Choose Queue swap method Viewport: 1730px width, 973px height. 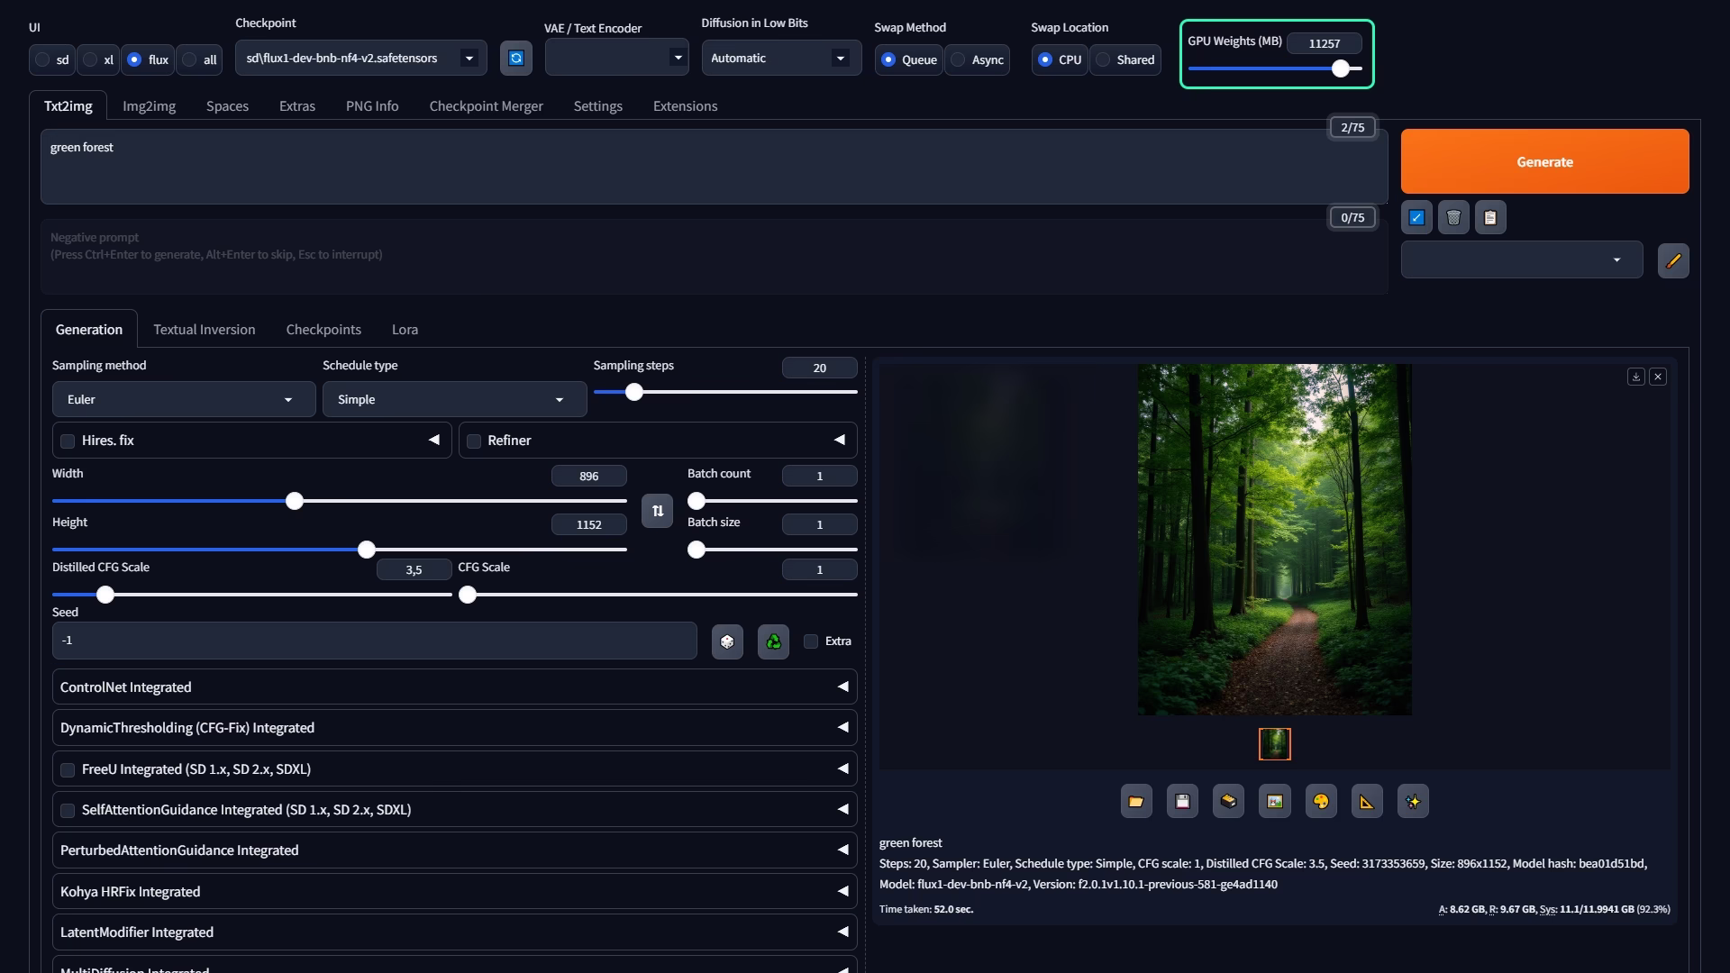pyautogui.click(x=909, y=59)
